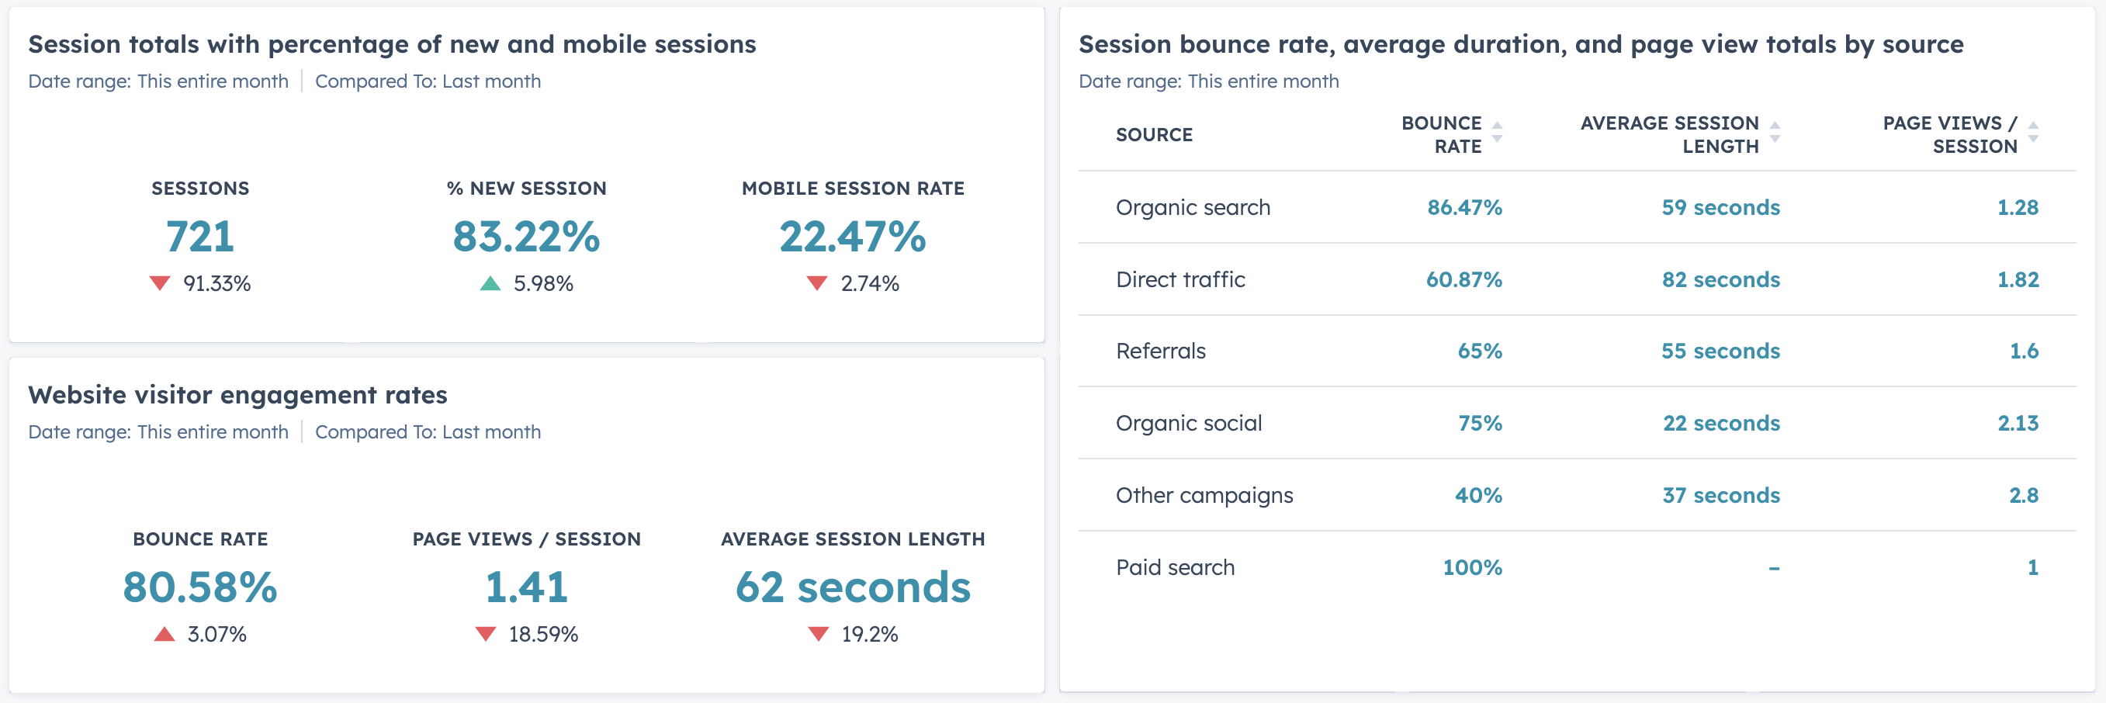Image resolution: width=2106 pixels, height=703 pixels.
Task: Click the 62 seconds session length value
Action: coord(853,587)
